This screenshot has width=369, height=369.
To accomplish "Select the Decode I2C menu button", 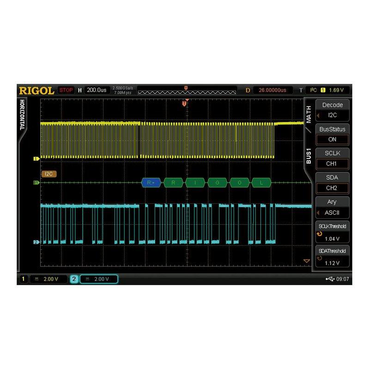I will pos(332,110).
